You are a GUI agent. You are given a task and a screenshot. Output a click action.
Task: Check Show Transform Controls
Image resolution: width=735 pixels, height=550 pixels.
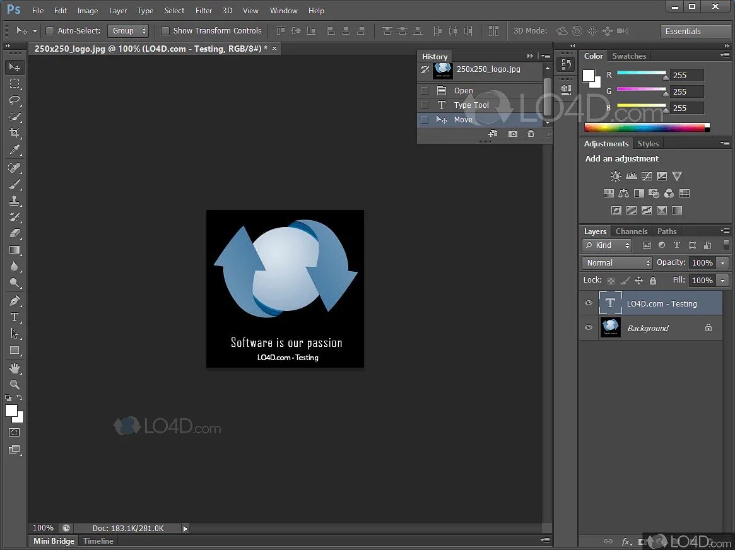point(165,31)
